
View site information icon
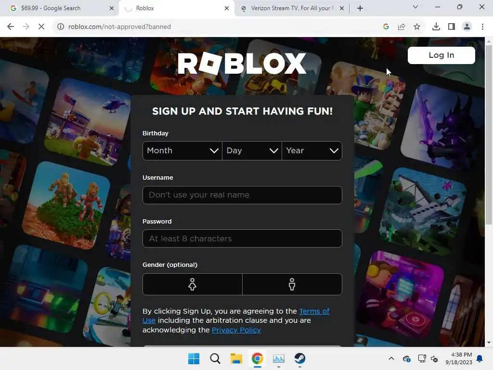[60, 27]
